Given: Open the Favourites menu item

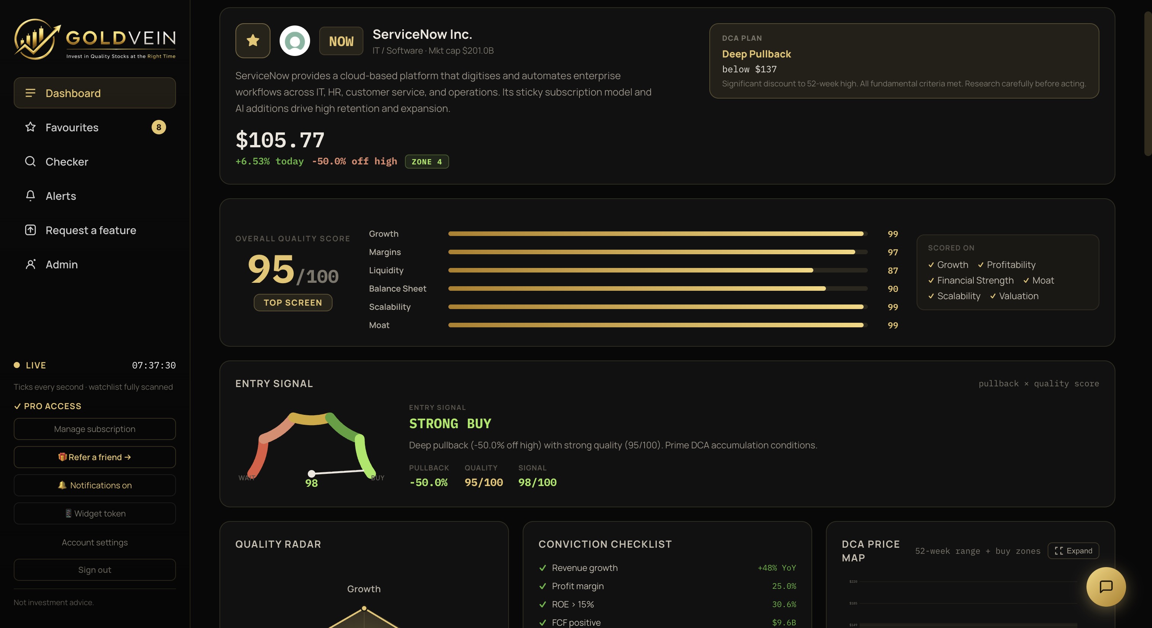Looking at the screenshot, I should coord(95,127).
